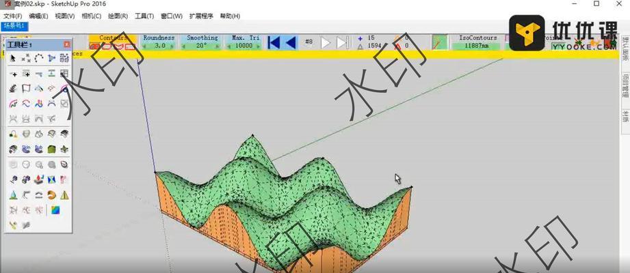Image resolution: width=630 pixels, height=273 pixels.
Task: Click the blue wave curve tool icon
Action: point(26,104)
